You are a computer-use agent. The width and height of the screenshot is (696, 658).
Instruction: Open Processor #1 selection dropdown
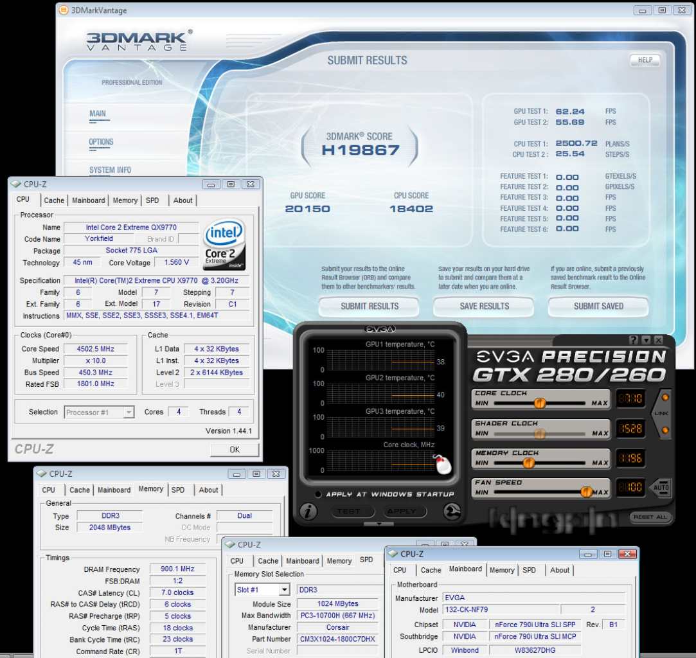click(x=129, y=412)
